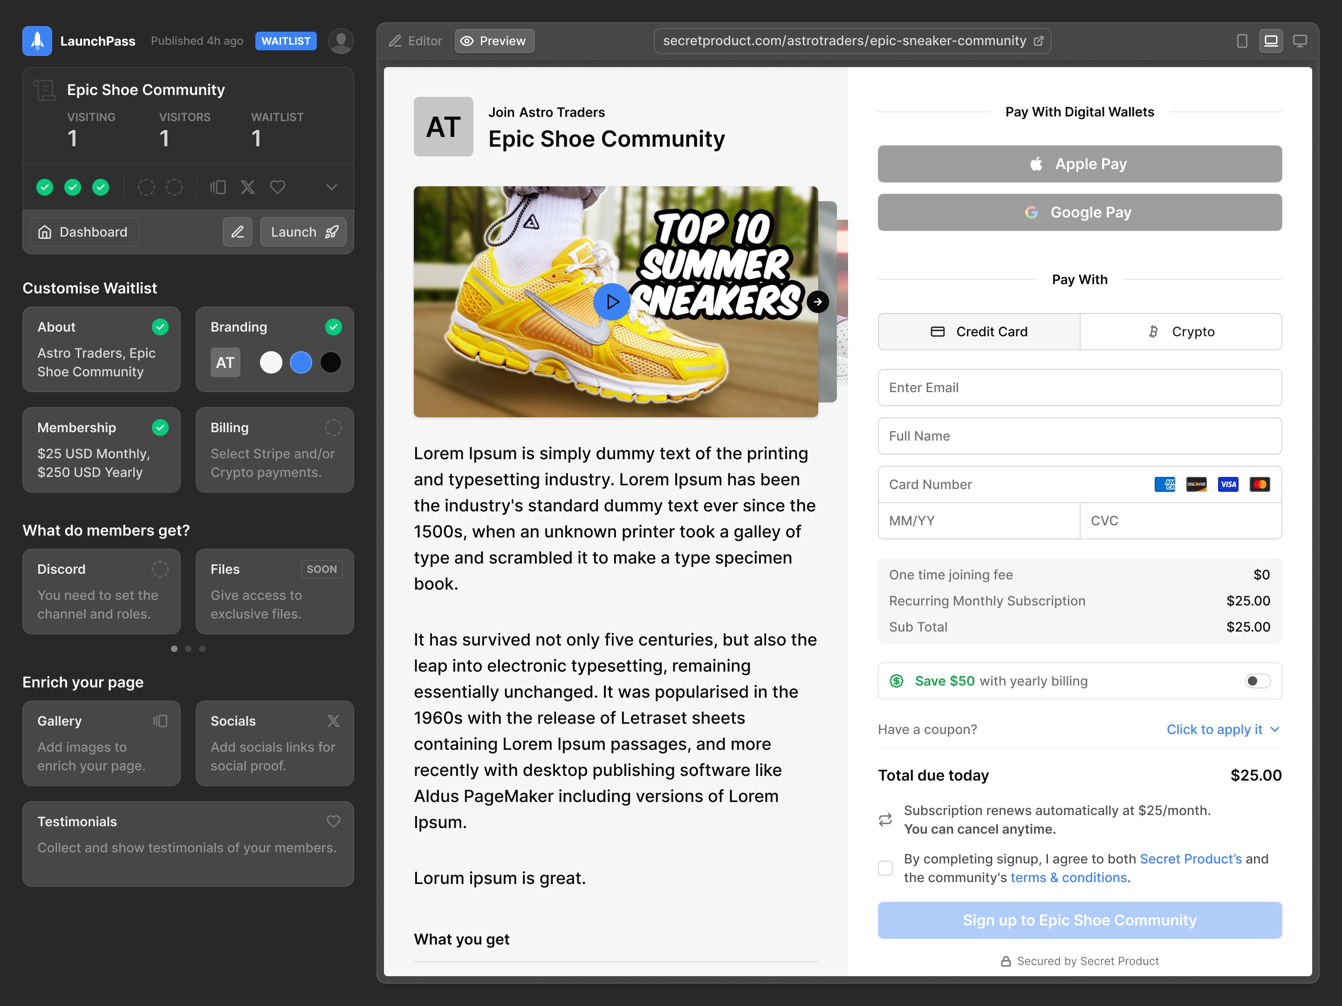Select the mobile device preview icon
Screen dimensions: 1342x1006
coord(1242,41)
